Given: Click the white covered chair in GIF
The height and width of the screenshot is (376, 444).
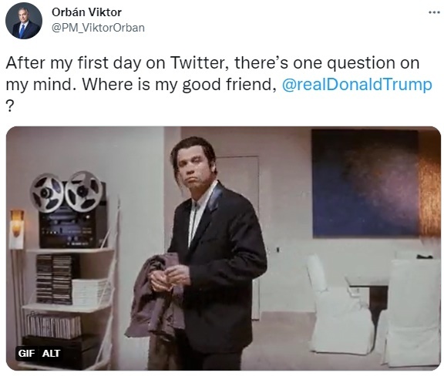Looking at the screenshot, I should pyautogui.click(x=337, y=306).
